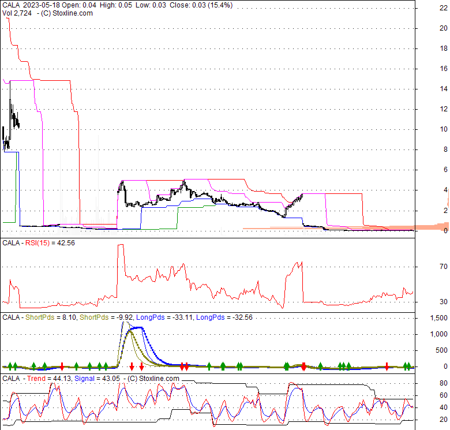Click the CALA ticker symbol in chart header
Viewport: 450px width, 430px height.
pyautogui.click(x=11, y=5)
